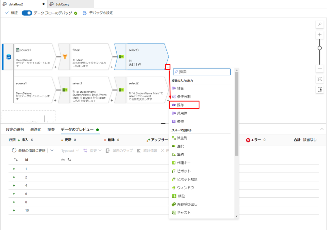Click the zoom slider handle

click(x=320, y=48)
